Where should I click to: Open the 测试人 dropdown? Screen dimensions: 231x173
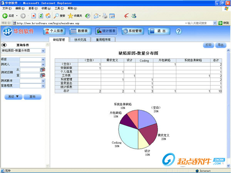tap(43, 65)
